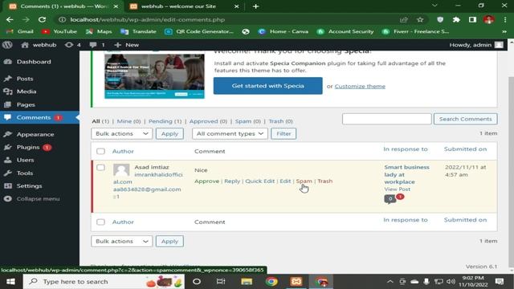
Task: Open Customize theme link
Action: click(360, 86)
